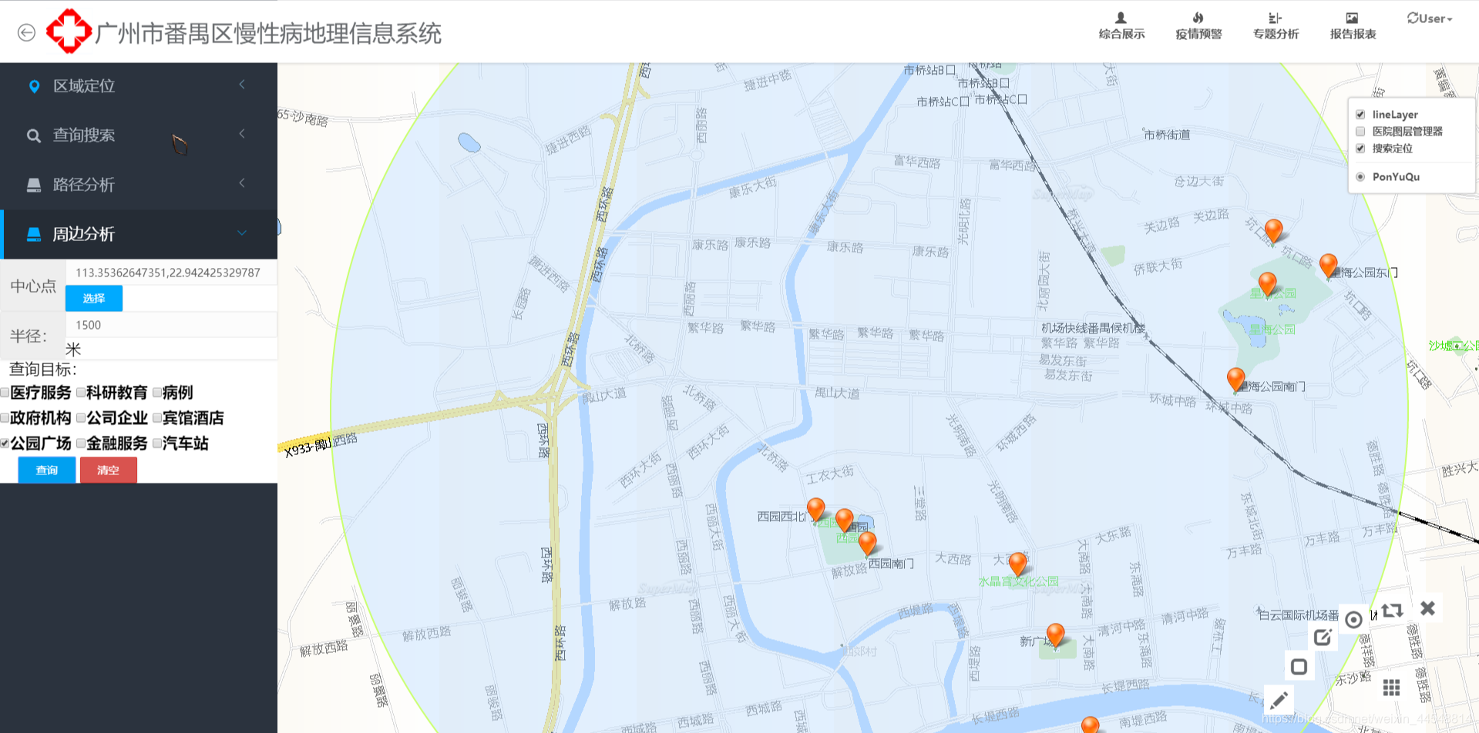The width and height of the screenshot is (1479, 733).
Task: Open the grid menu tool on the map
Action: pos(1391,688)
